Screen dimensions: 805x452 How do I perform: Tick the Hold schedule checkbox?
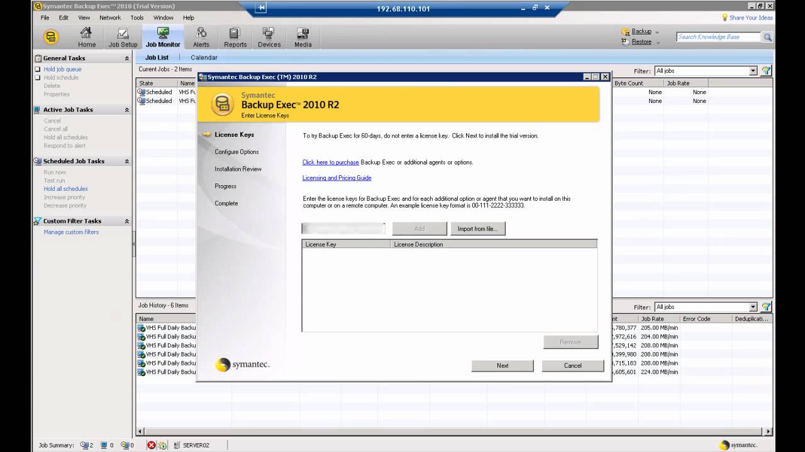tap(38, 78)
